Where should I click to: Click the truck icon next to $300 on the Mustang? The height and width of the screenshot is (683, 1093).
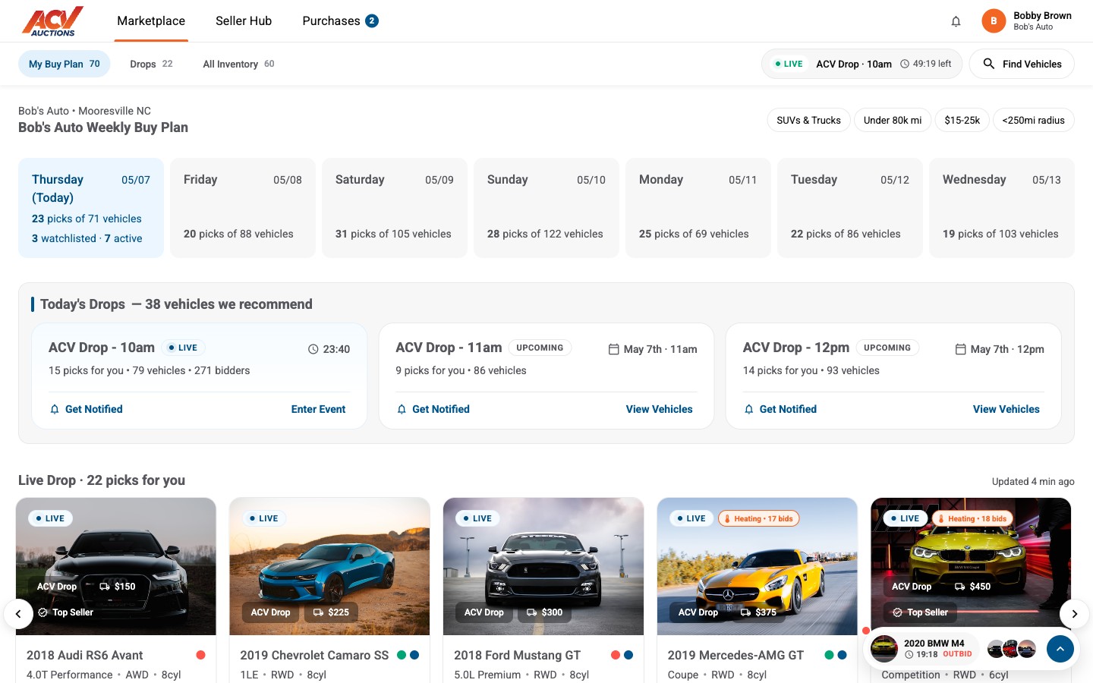pos(532,612)
